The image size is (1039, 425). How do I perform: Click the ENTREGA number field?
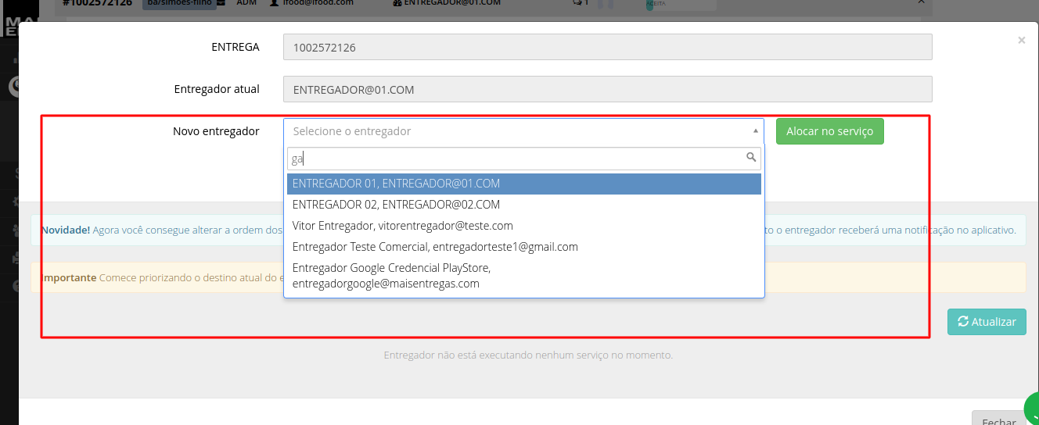click(607, 47)
